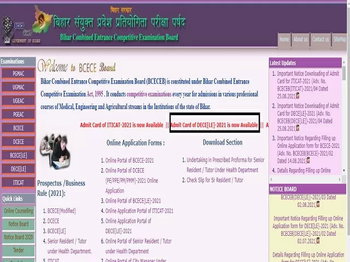Open Latest Updates item 1 about ITICAT-2021
This screenshot has width=350, height=262.
[308, 85]
